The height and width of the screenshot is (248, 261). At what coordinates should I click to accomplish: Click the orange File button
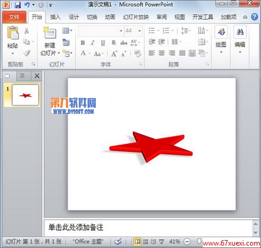tap(14, 17)
